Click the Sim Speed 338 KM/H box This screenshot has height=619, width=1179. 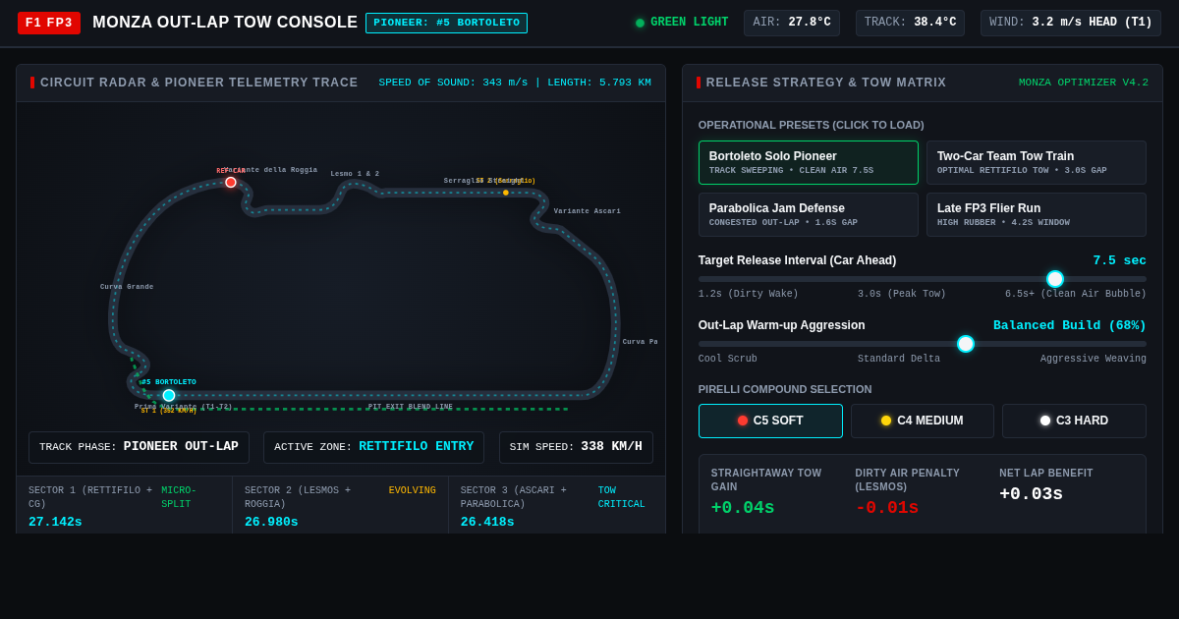pyautogui.click(x=576, y=447)
